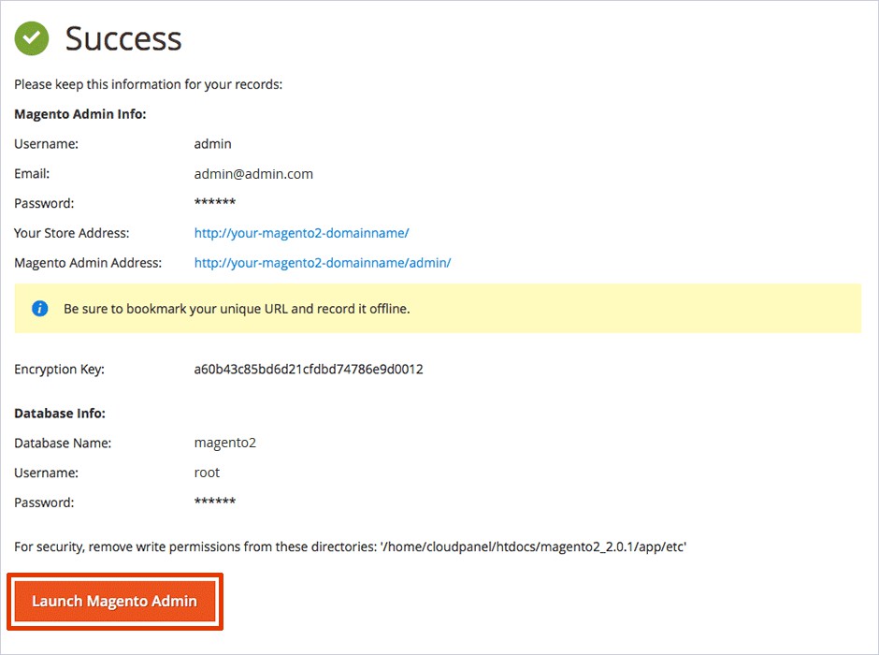
Task: Click the encryption key value
Action: 308,369
